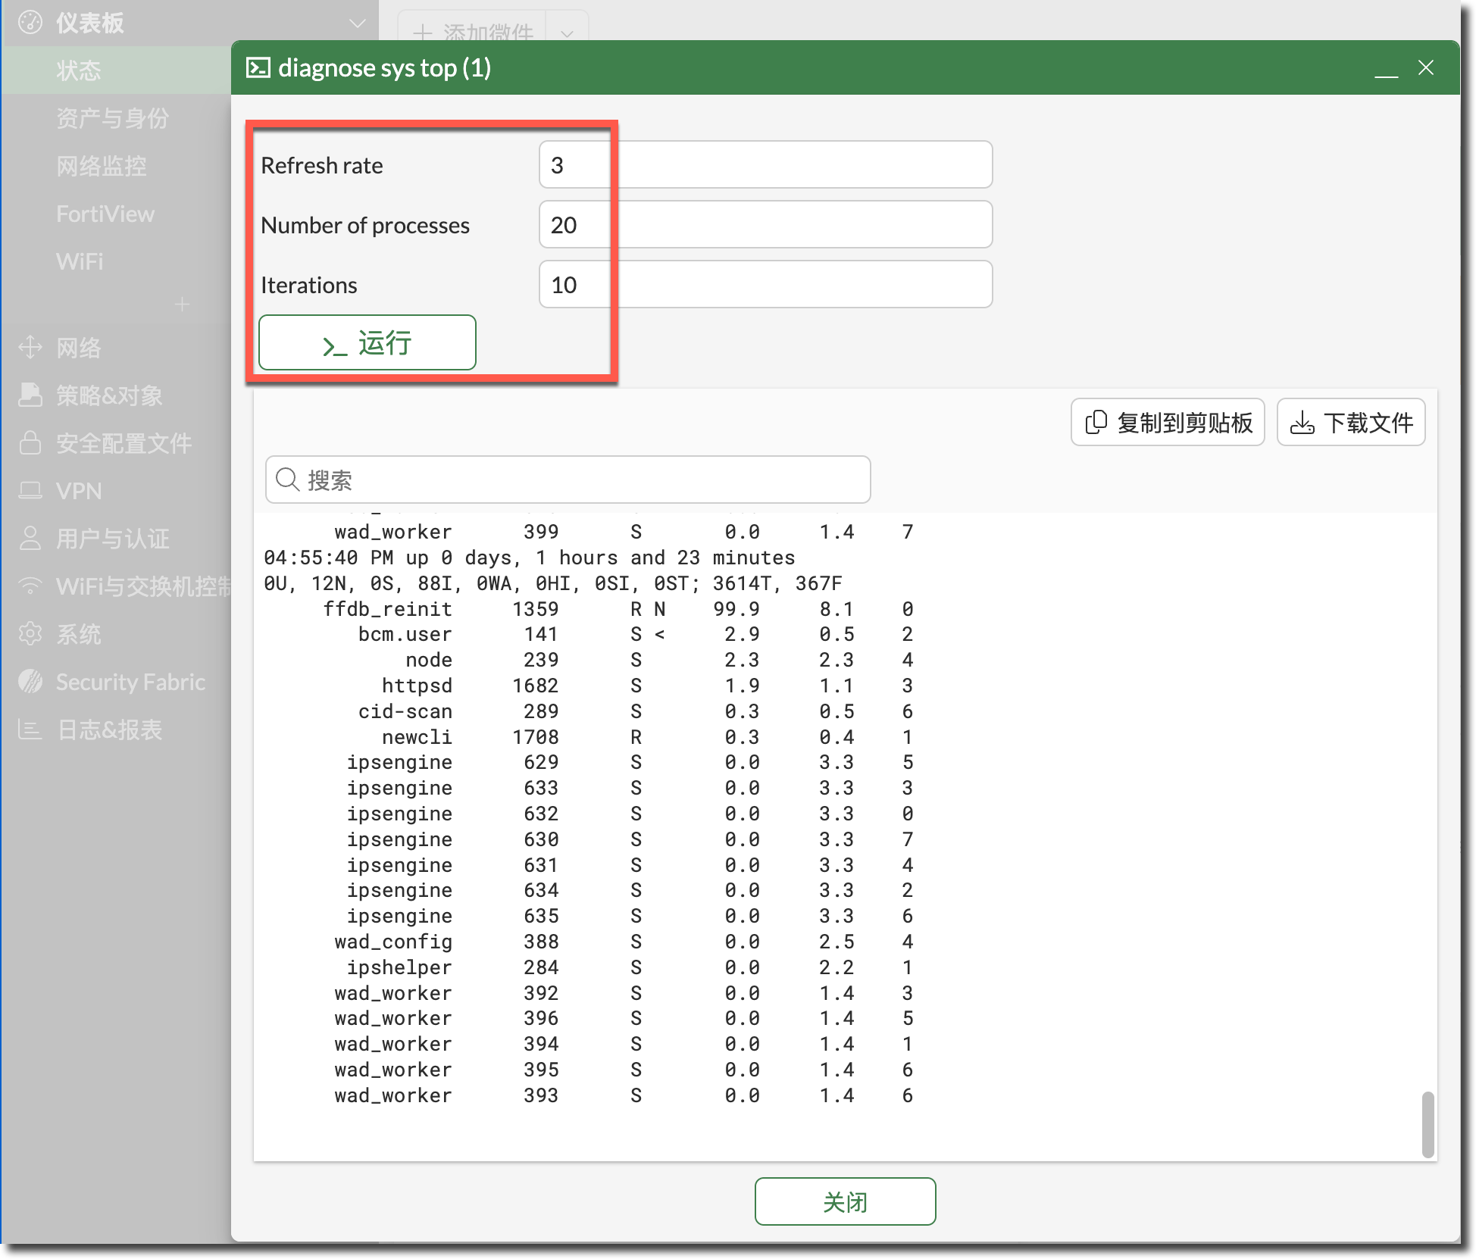Minimize the diagnose sys top dialog
The image size is (1476, 1259).
click(x=1386, y=69)
